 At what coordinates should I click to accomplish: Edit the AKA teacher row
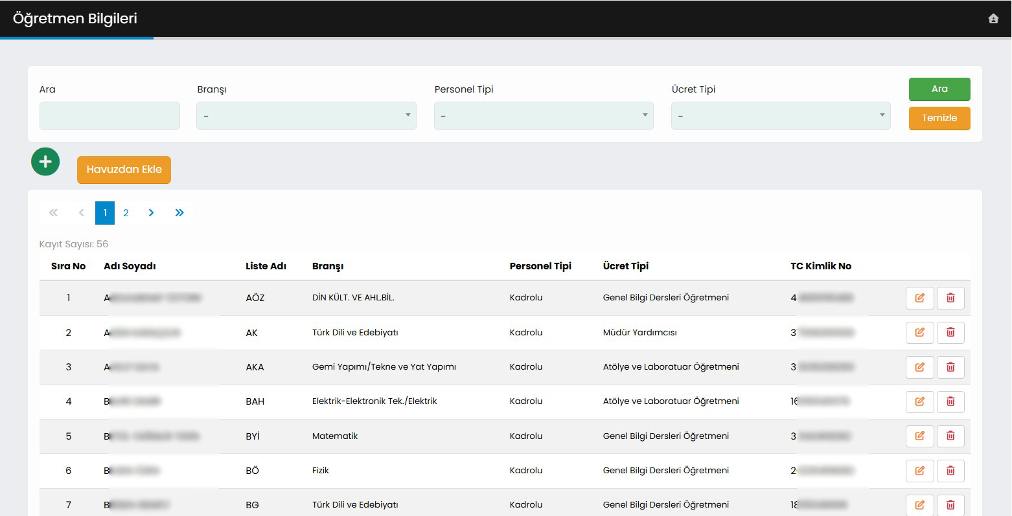tap(919, 367)
